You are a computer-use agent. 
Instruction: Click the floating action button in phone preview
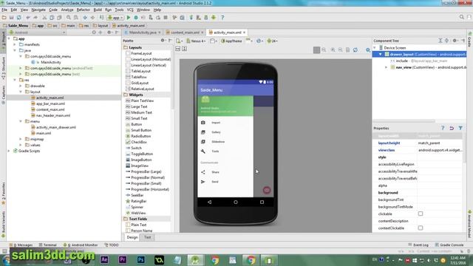pyautogui.click(x=267, y=190)
